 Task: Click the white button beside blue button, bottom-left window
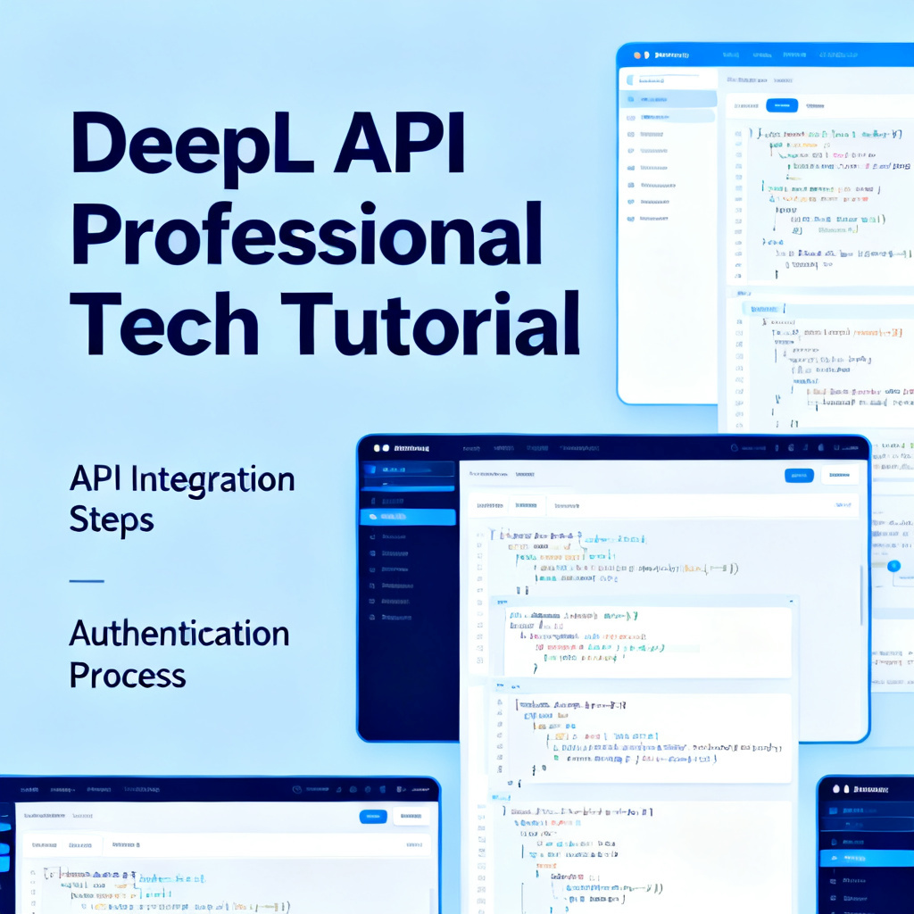(x=411, y=817)
